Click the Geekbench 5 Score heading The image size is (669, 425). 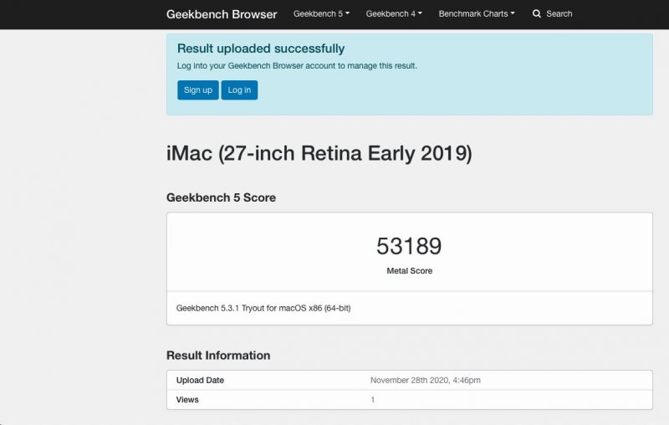pos(221,198)
